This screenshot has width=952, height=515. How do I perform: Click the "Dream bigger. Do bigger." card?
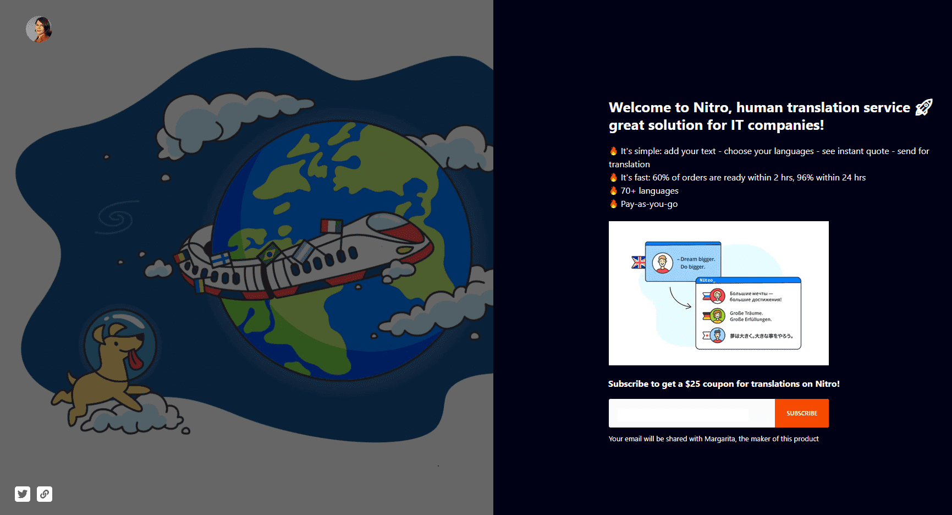pos(683,262)
